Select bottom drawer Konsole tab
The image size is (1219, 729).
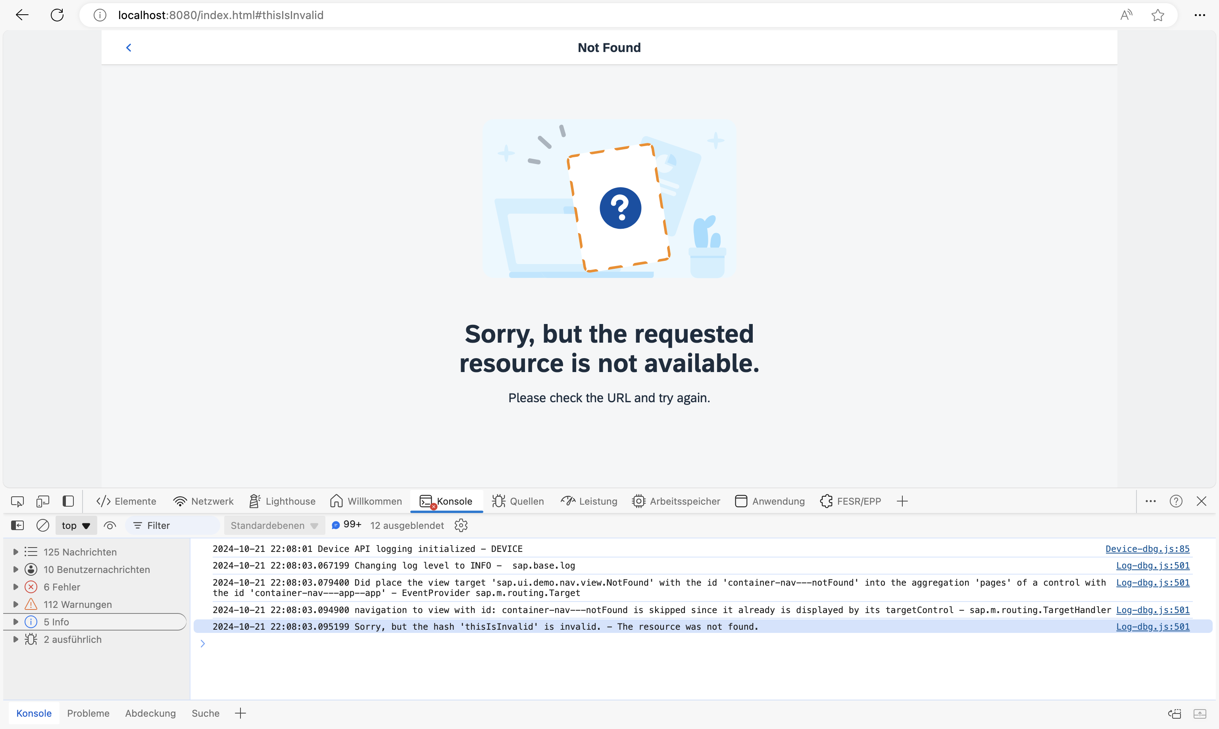click(34, 713)
